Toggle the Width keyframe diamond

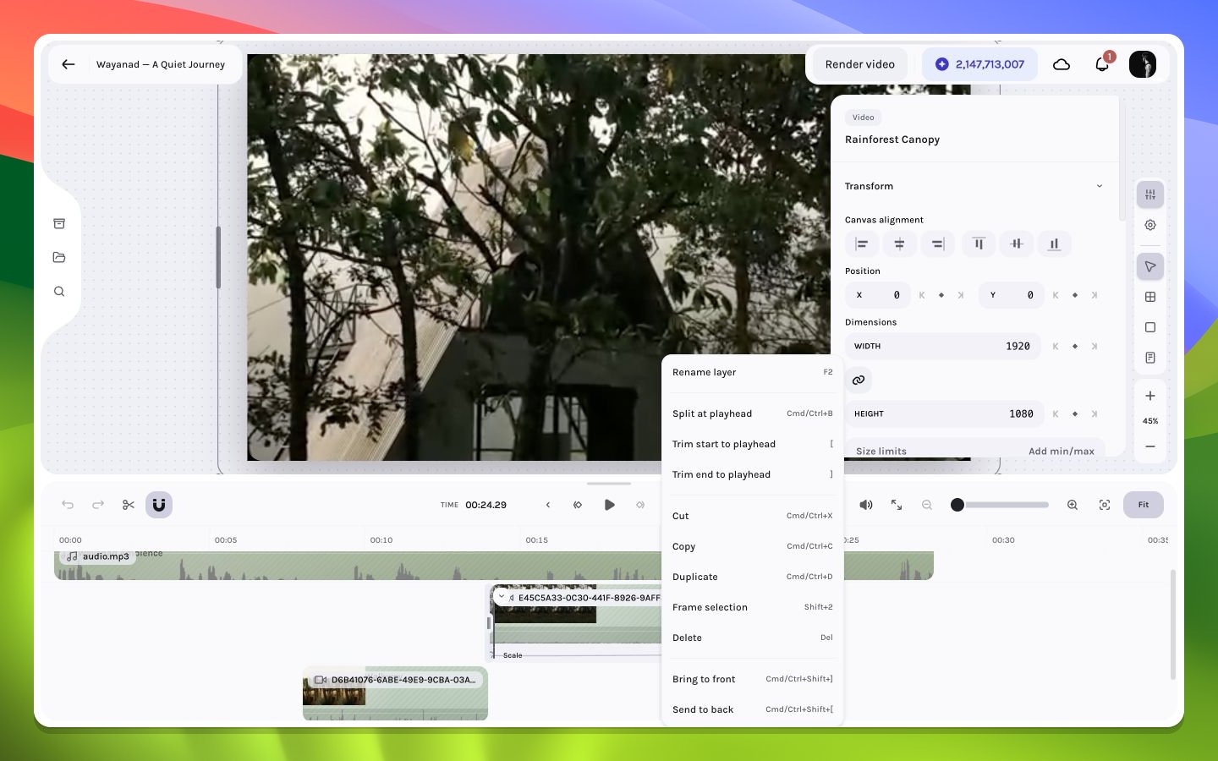pos(1075,347)
